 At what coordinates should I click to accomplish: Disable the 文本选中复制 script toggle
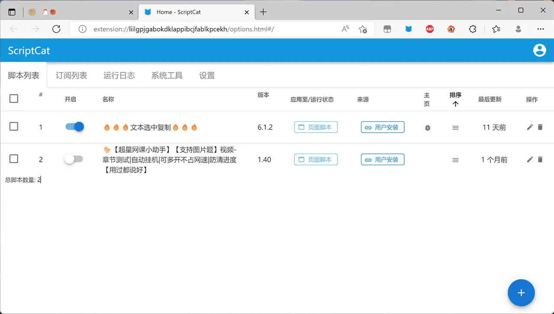click(74, 127)
